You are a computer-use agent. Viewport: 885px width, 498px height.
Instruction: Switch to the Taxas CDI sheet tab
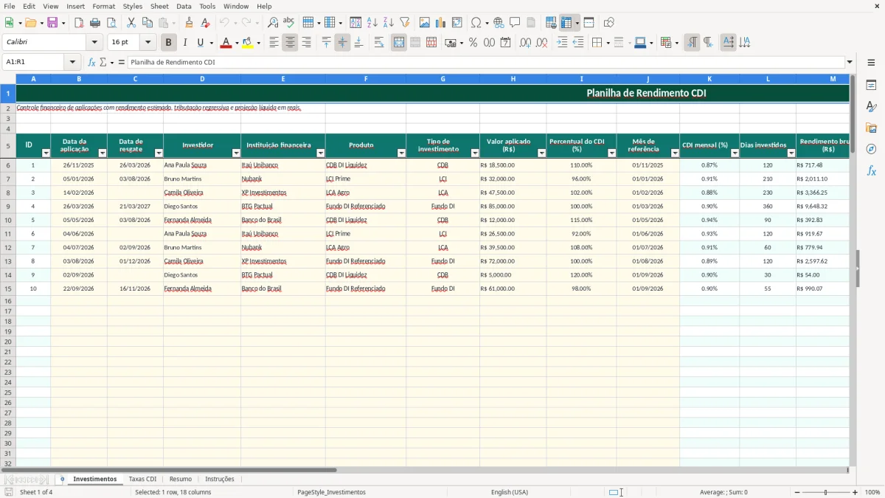tap(143, 480)
